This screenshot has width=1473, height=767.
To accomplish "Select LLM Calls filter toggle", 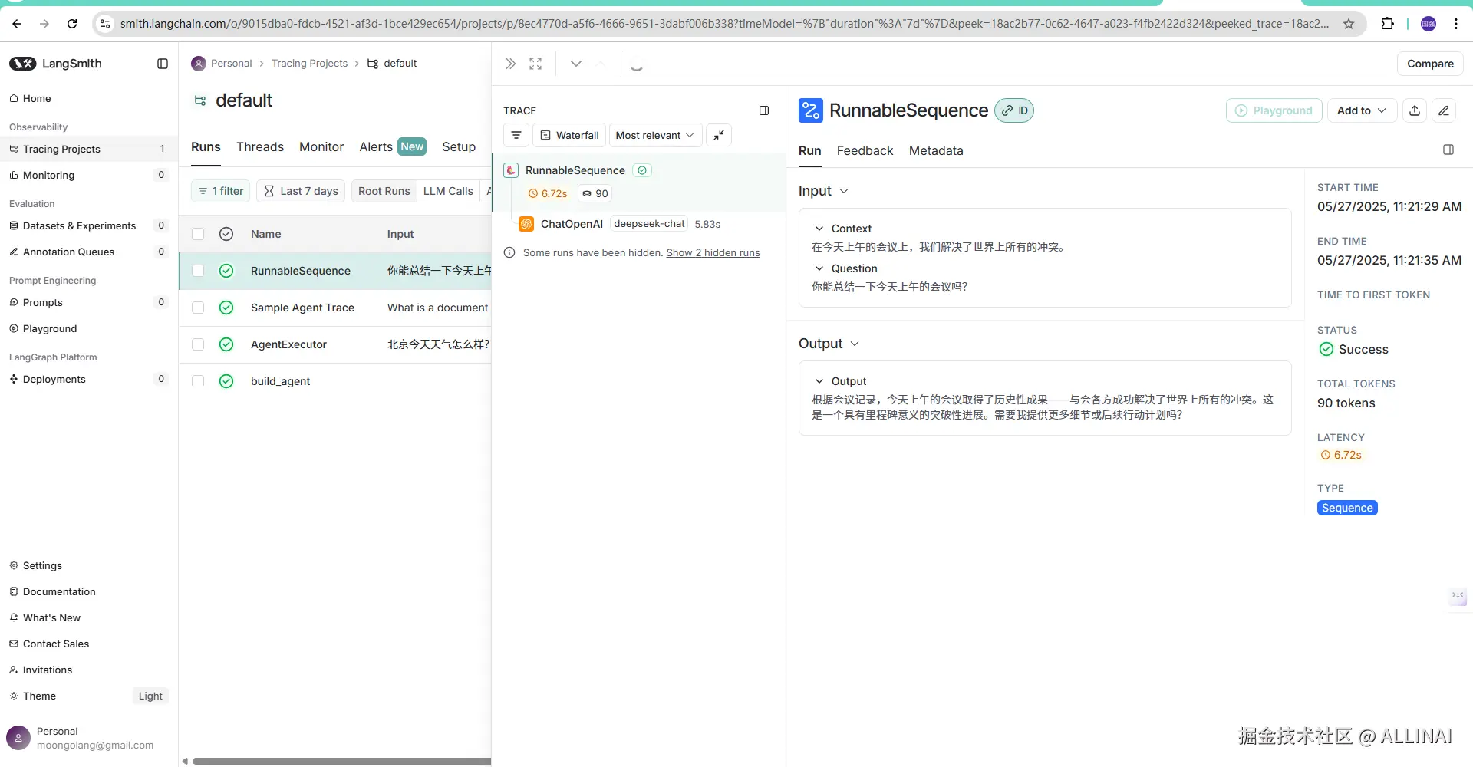I will pyautogui.click(x=448, y=191).
